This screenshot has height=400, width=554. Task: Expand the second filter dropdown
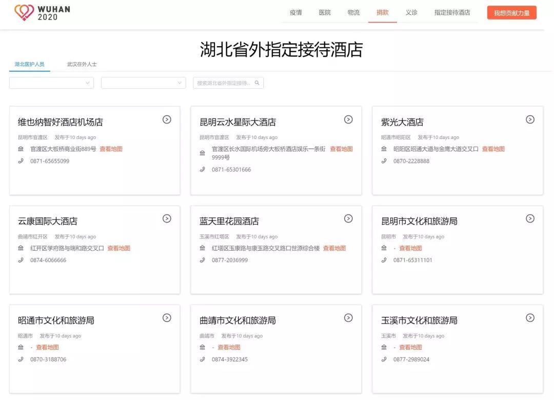[x=143, y=83]
